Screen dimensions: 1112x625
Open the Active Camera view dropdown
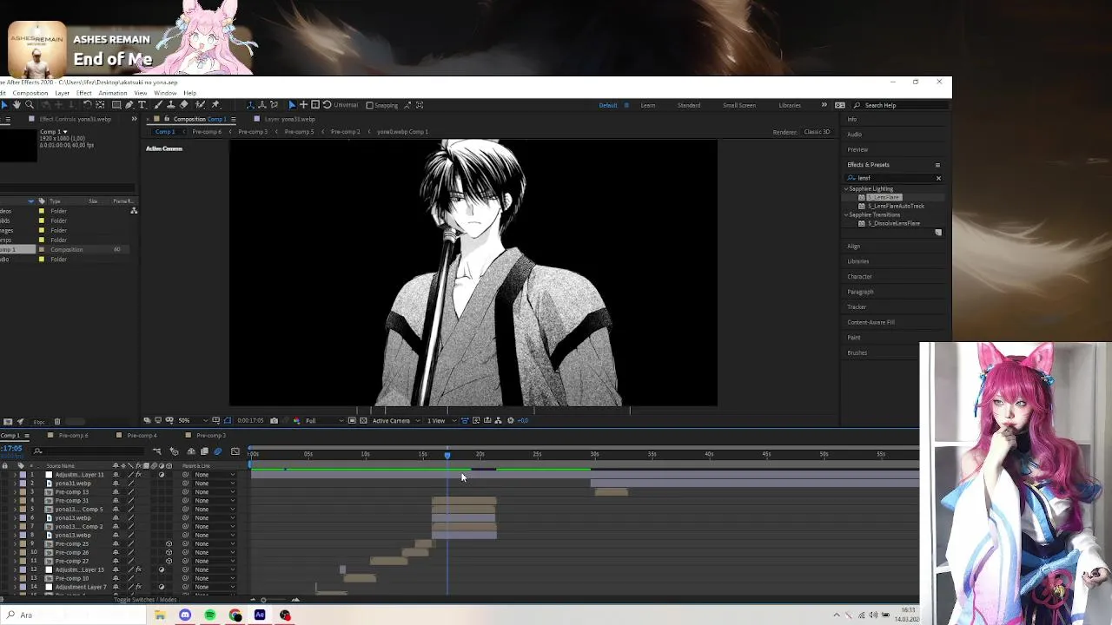tap(394, 421)
